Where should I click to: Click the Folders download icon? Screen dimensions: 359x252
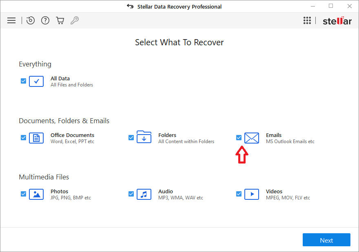(x=144, y=137)
